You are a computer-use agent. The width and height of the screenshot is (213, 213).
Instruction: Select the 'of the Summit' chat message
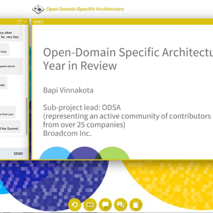click(x=10, y=129)
